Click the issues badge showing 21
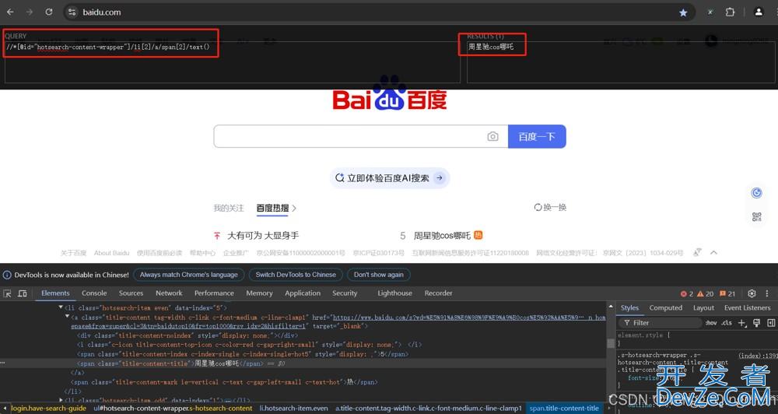Image resolution: width=778 pixels, height=414 pixels. click(727, 293)
